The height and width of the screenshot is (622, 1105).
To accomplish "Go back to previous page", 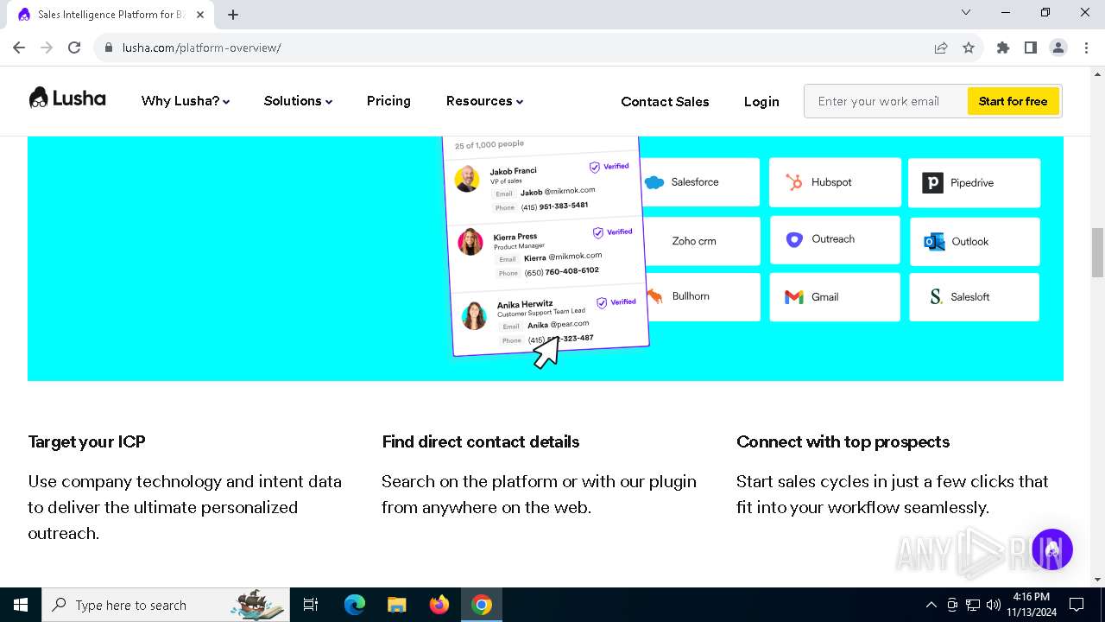I will (19, 48).
